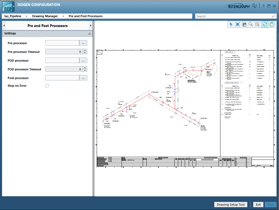Browse for Post-processor file
The height and width of the screenshot is (210, 279).
[x=83, y=78]
